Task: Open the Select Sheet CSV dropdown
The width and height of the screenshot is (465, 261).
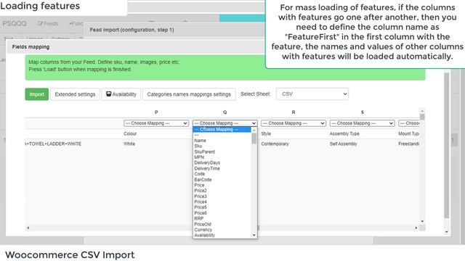Action: (x=312, y=94)
